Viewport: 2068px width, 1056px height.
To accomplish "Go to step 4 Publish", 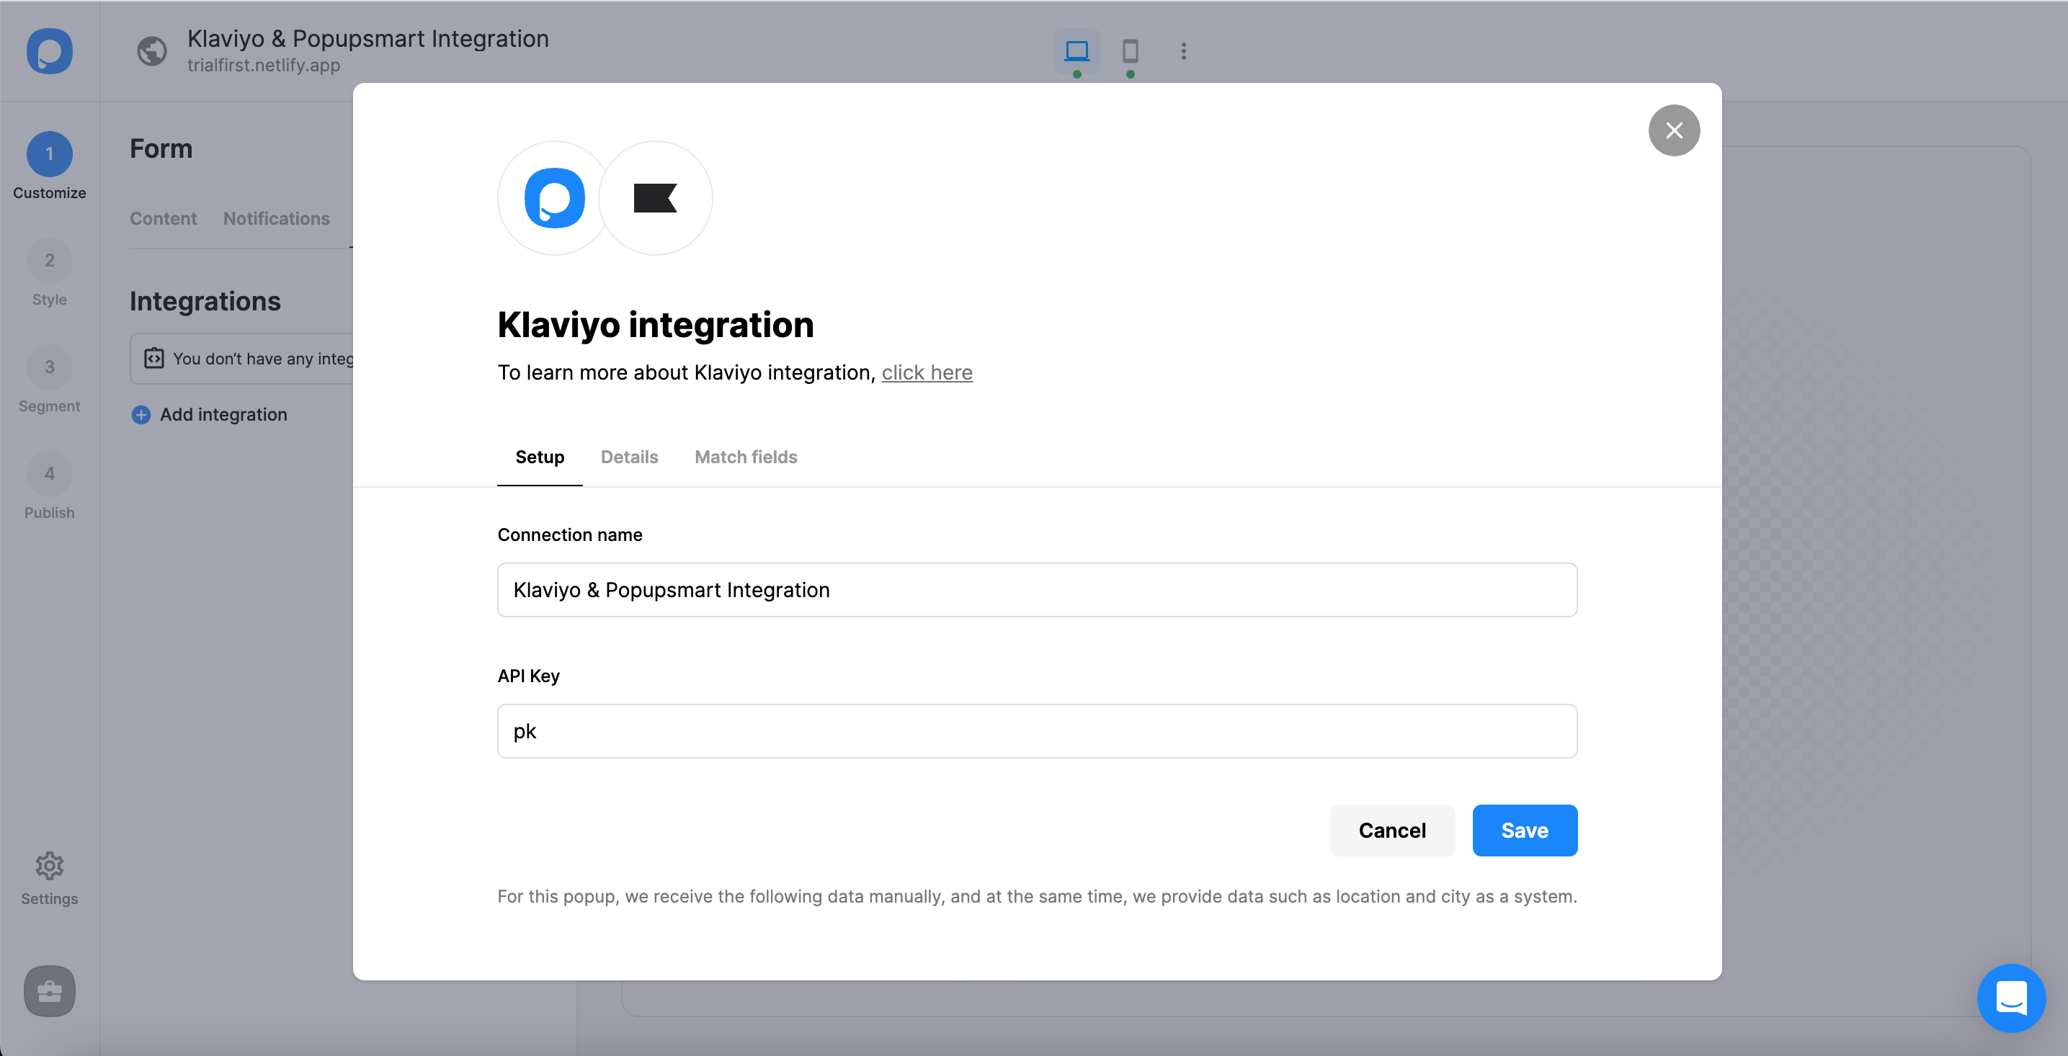I will pyautogui.click(x=49, y=486).
